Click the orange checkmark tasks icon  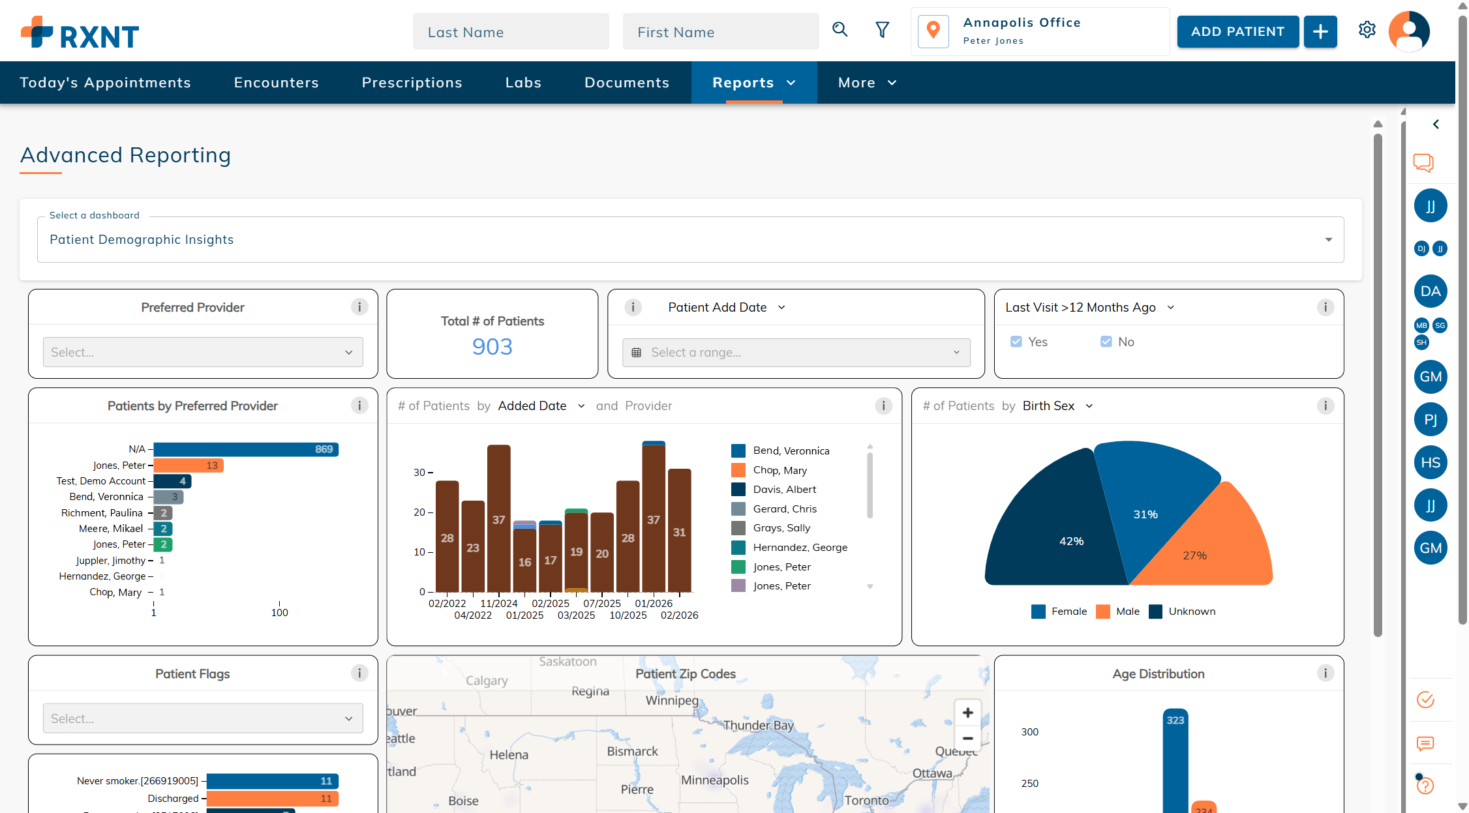click(1425, 700)
